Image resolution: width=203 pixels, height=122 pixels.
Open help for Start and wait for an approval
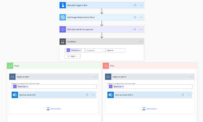(135, 29)
